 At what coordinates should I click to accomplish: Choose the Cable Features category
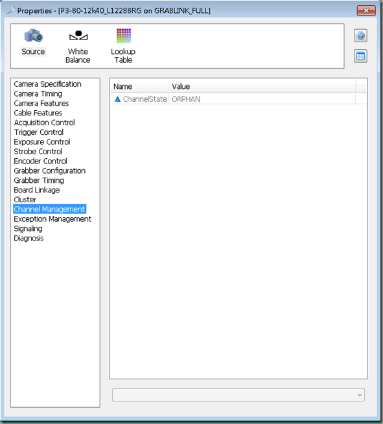38,113
